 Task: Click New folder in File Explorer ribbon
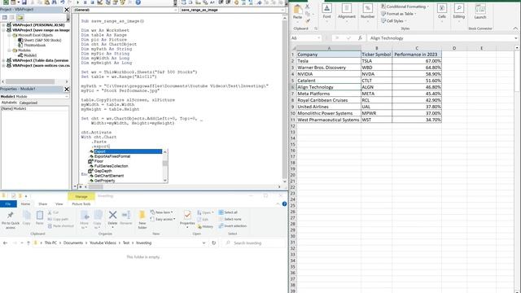coord(142,220)
